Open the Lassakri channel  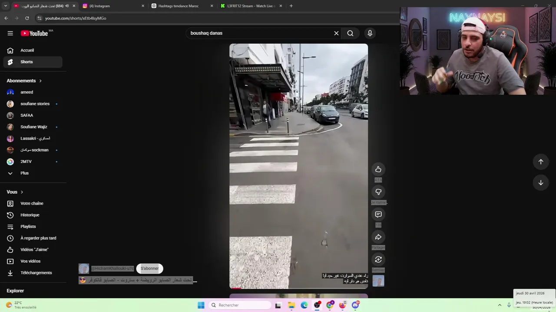click(x=33, y=139)
